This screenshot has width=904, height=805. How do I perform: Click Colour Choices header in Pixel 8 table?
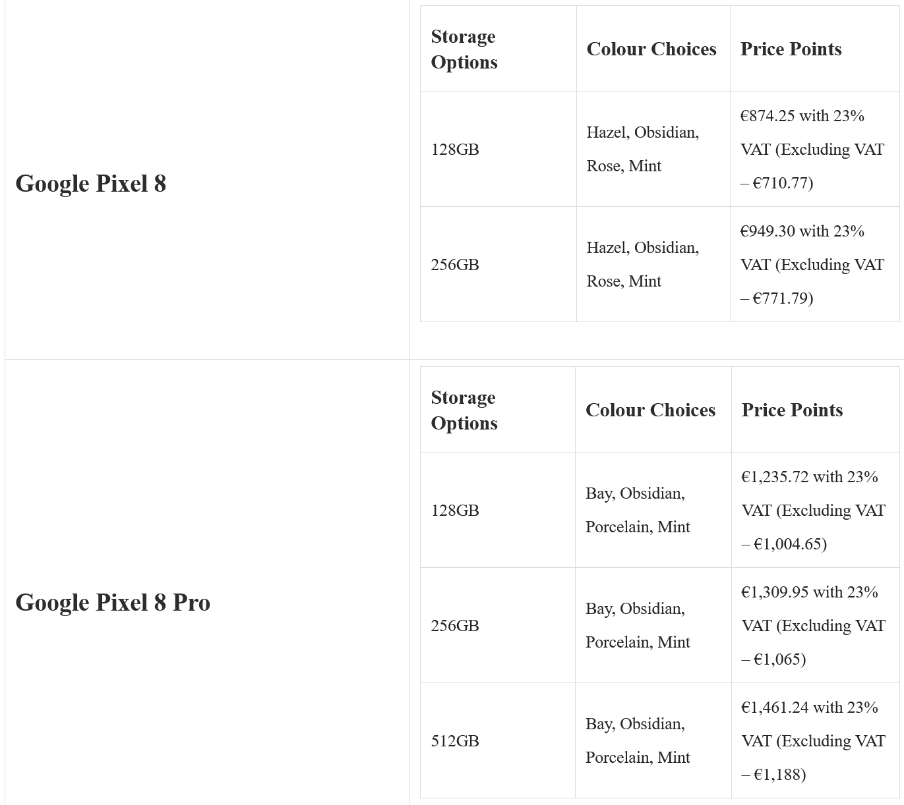click(x=651, y=49)
